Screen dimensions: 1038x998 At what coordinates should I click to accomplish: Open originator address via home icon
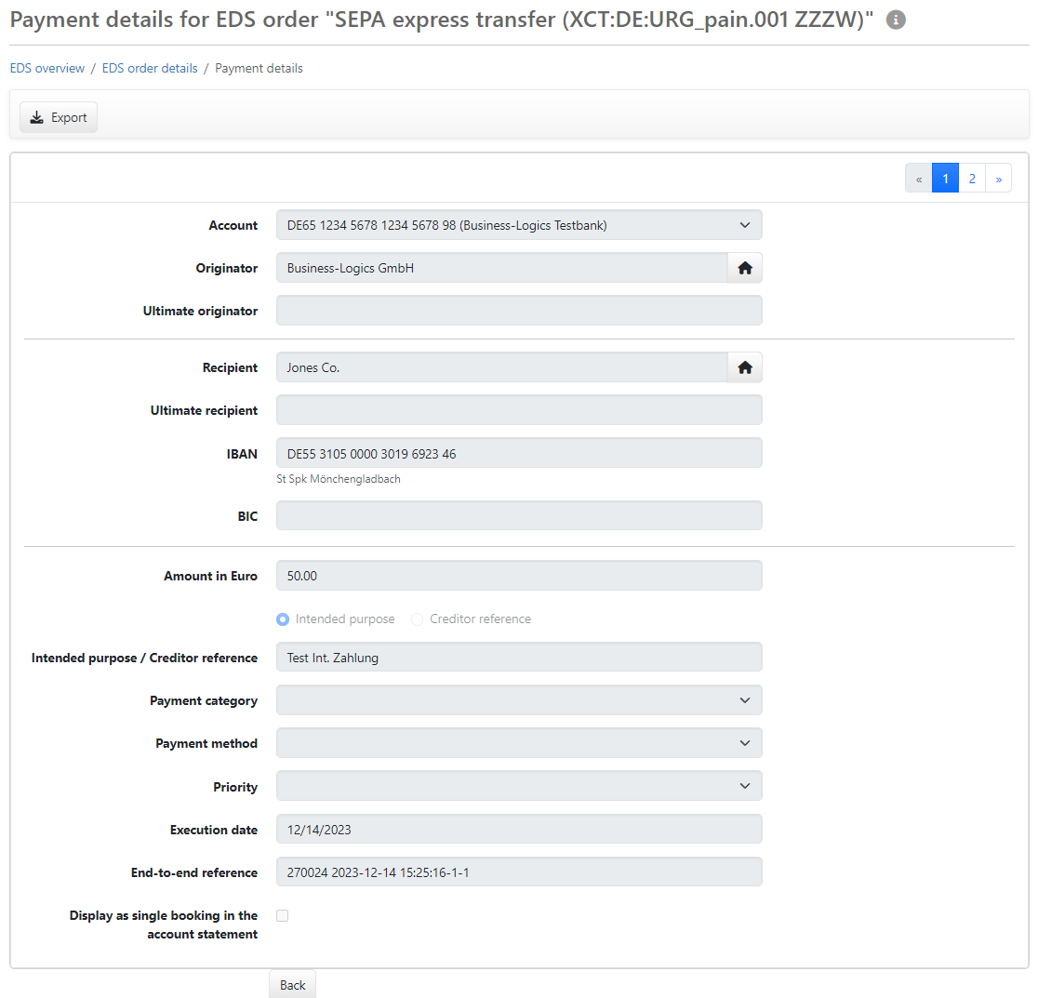(745, 268)
